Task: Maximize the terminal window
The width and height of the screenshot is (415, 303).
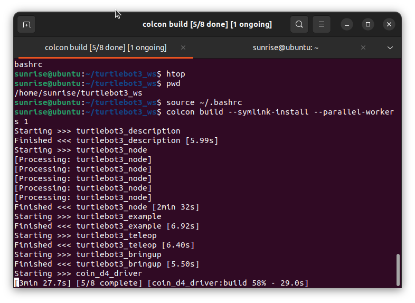Action: [x=368, y=24]
